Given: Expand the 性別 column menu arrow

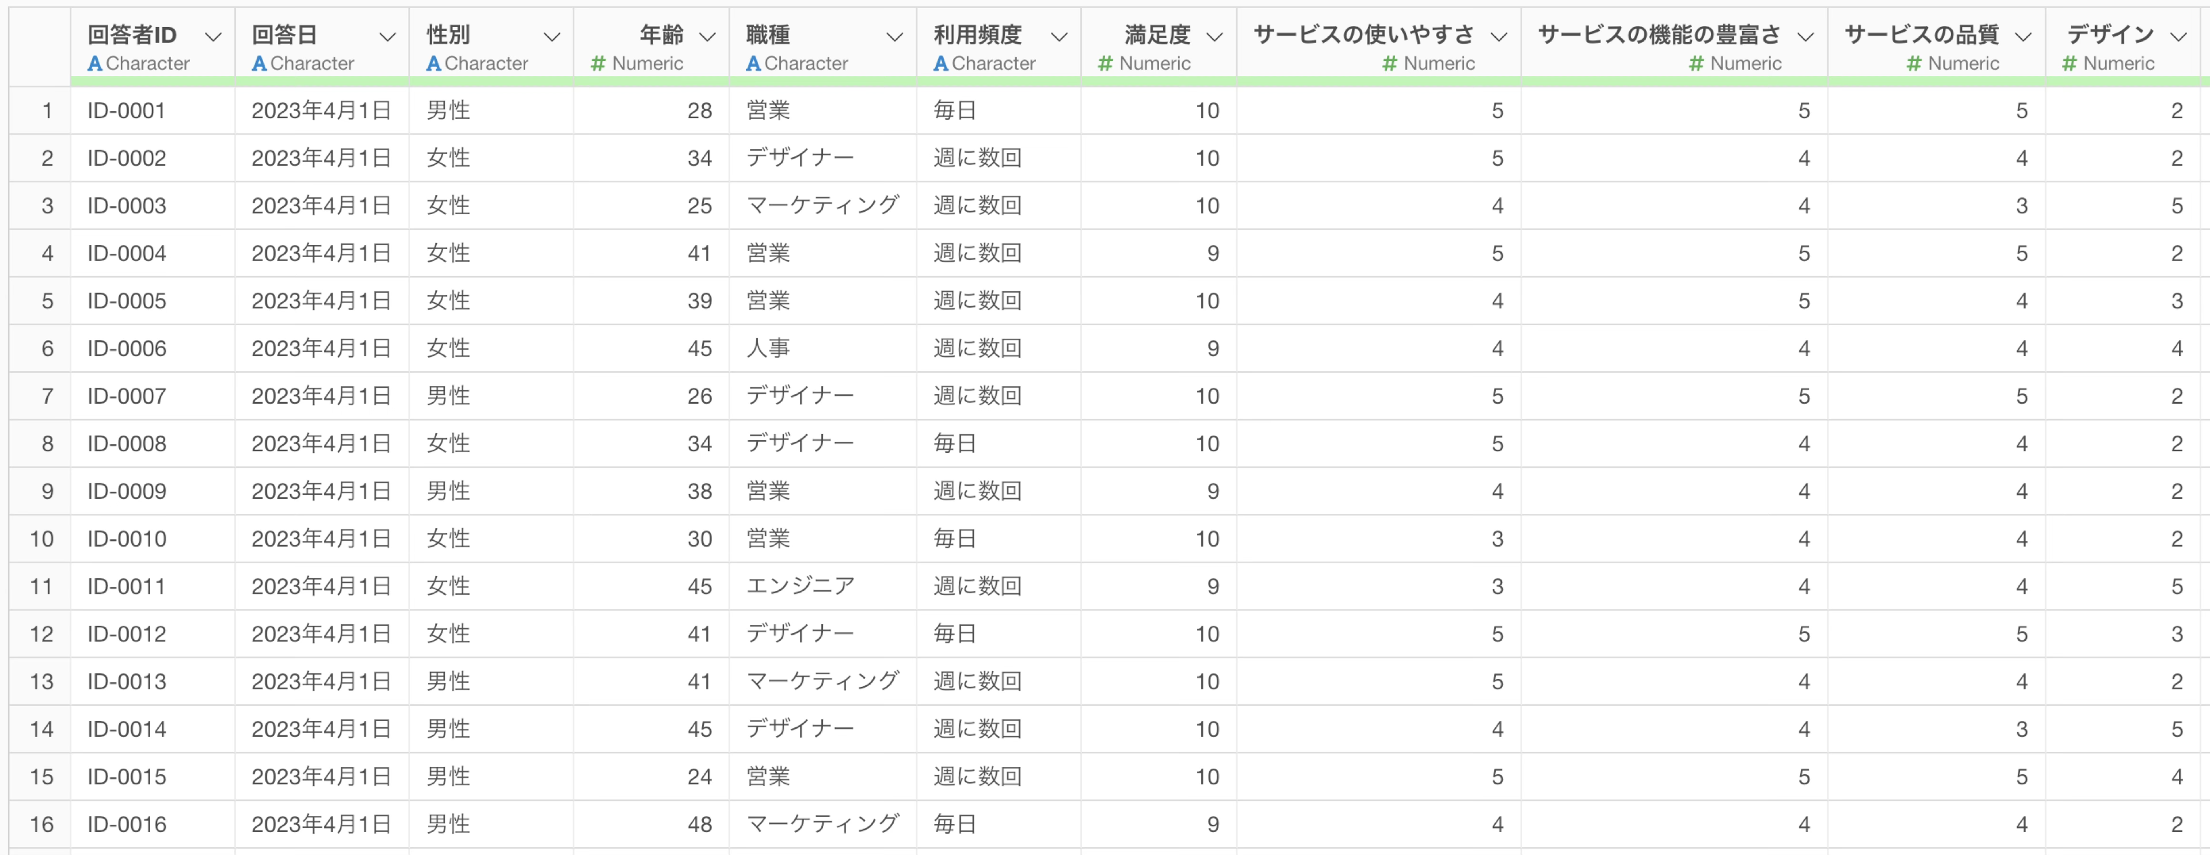Looking at the screenshot, I should (552, 36).
